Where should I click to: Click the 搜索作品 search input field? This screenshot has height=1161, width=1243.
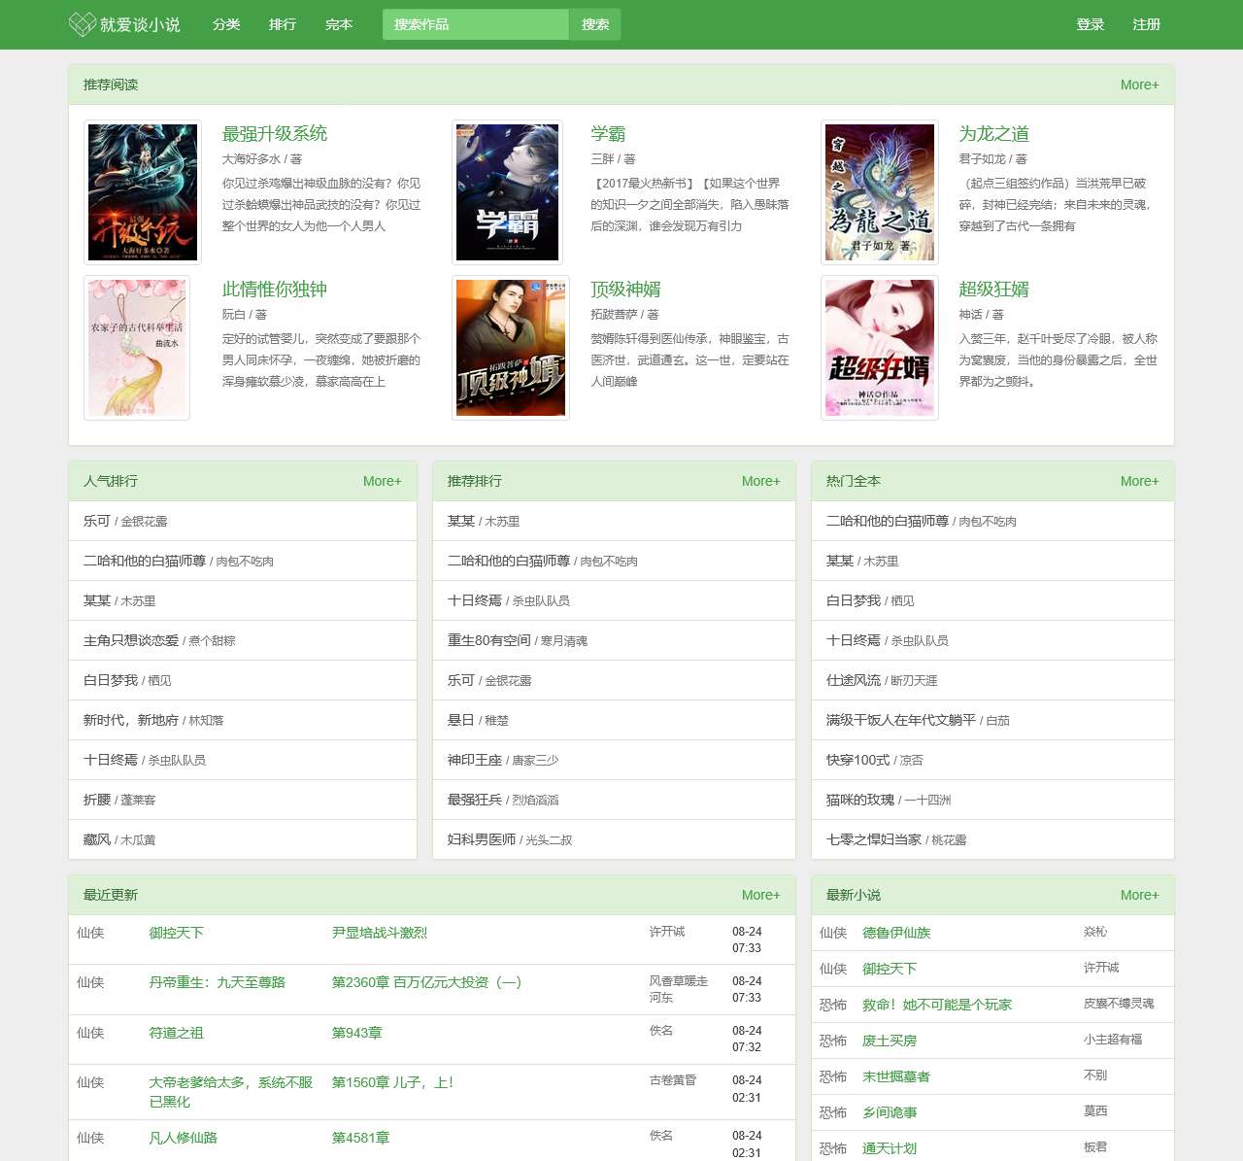point(475,24)
